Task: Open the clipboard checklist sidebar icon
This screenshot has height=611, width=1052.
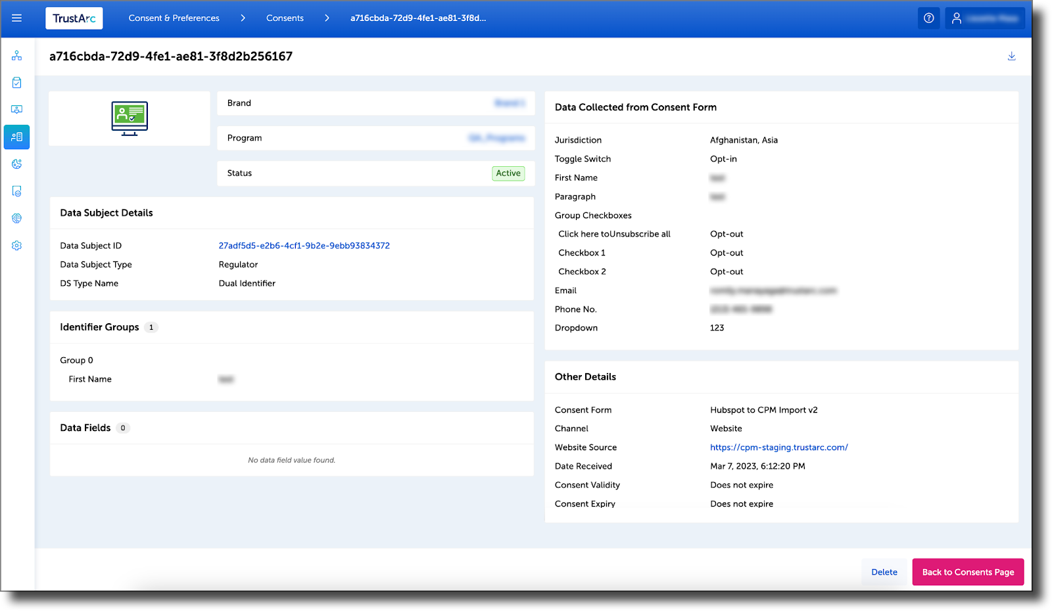Action: 16,82
